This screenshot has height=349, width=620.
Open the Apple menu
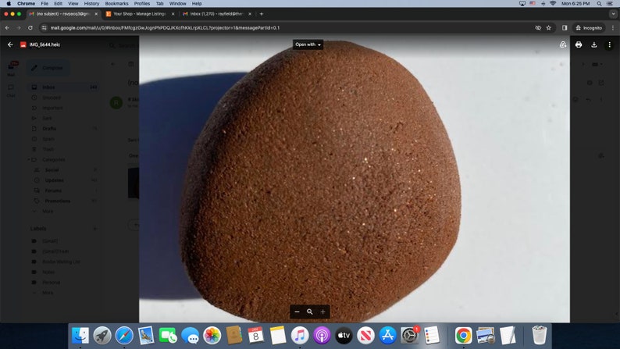click(9, 4)
